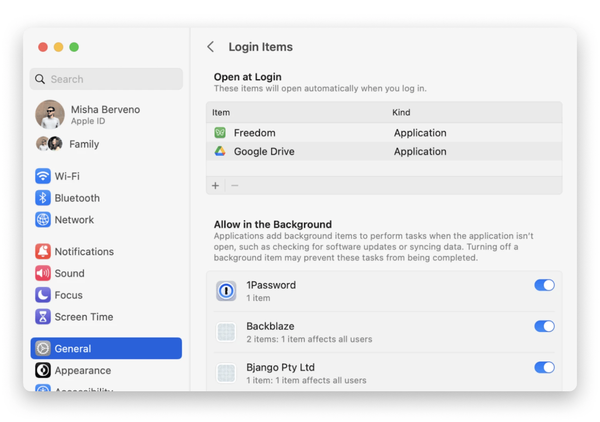Open Appearance settings

[106, 370]
